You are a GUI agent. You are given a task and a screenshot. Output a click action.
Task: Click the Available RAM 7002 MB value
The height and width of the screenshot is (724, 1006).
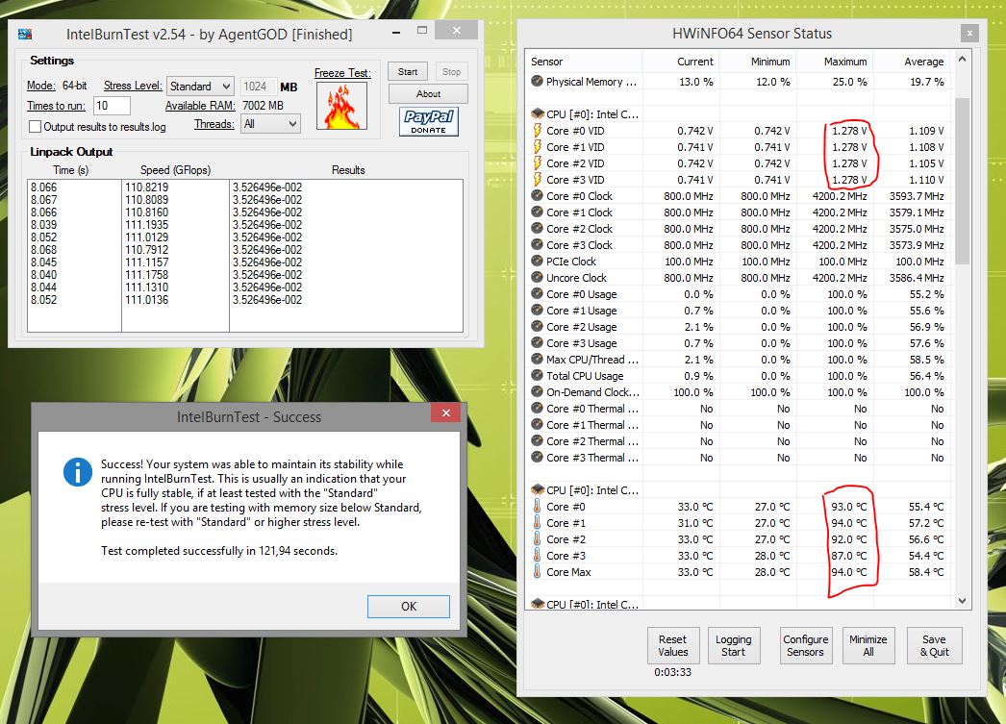tap(264, 105)
